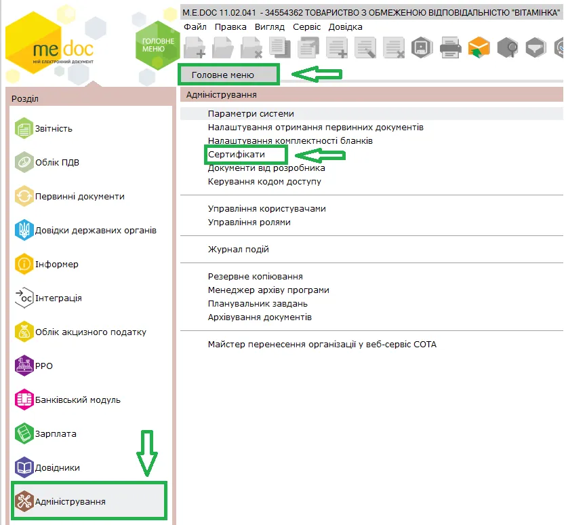Click the Адміністрування tools icon
The height and width of the screenshot is (525, 566).
tap(24, 501)
